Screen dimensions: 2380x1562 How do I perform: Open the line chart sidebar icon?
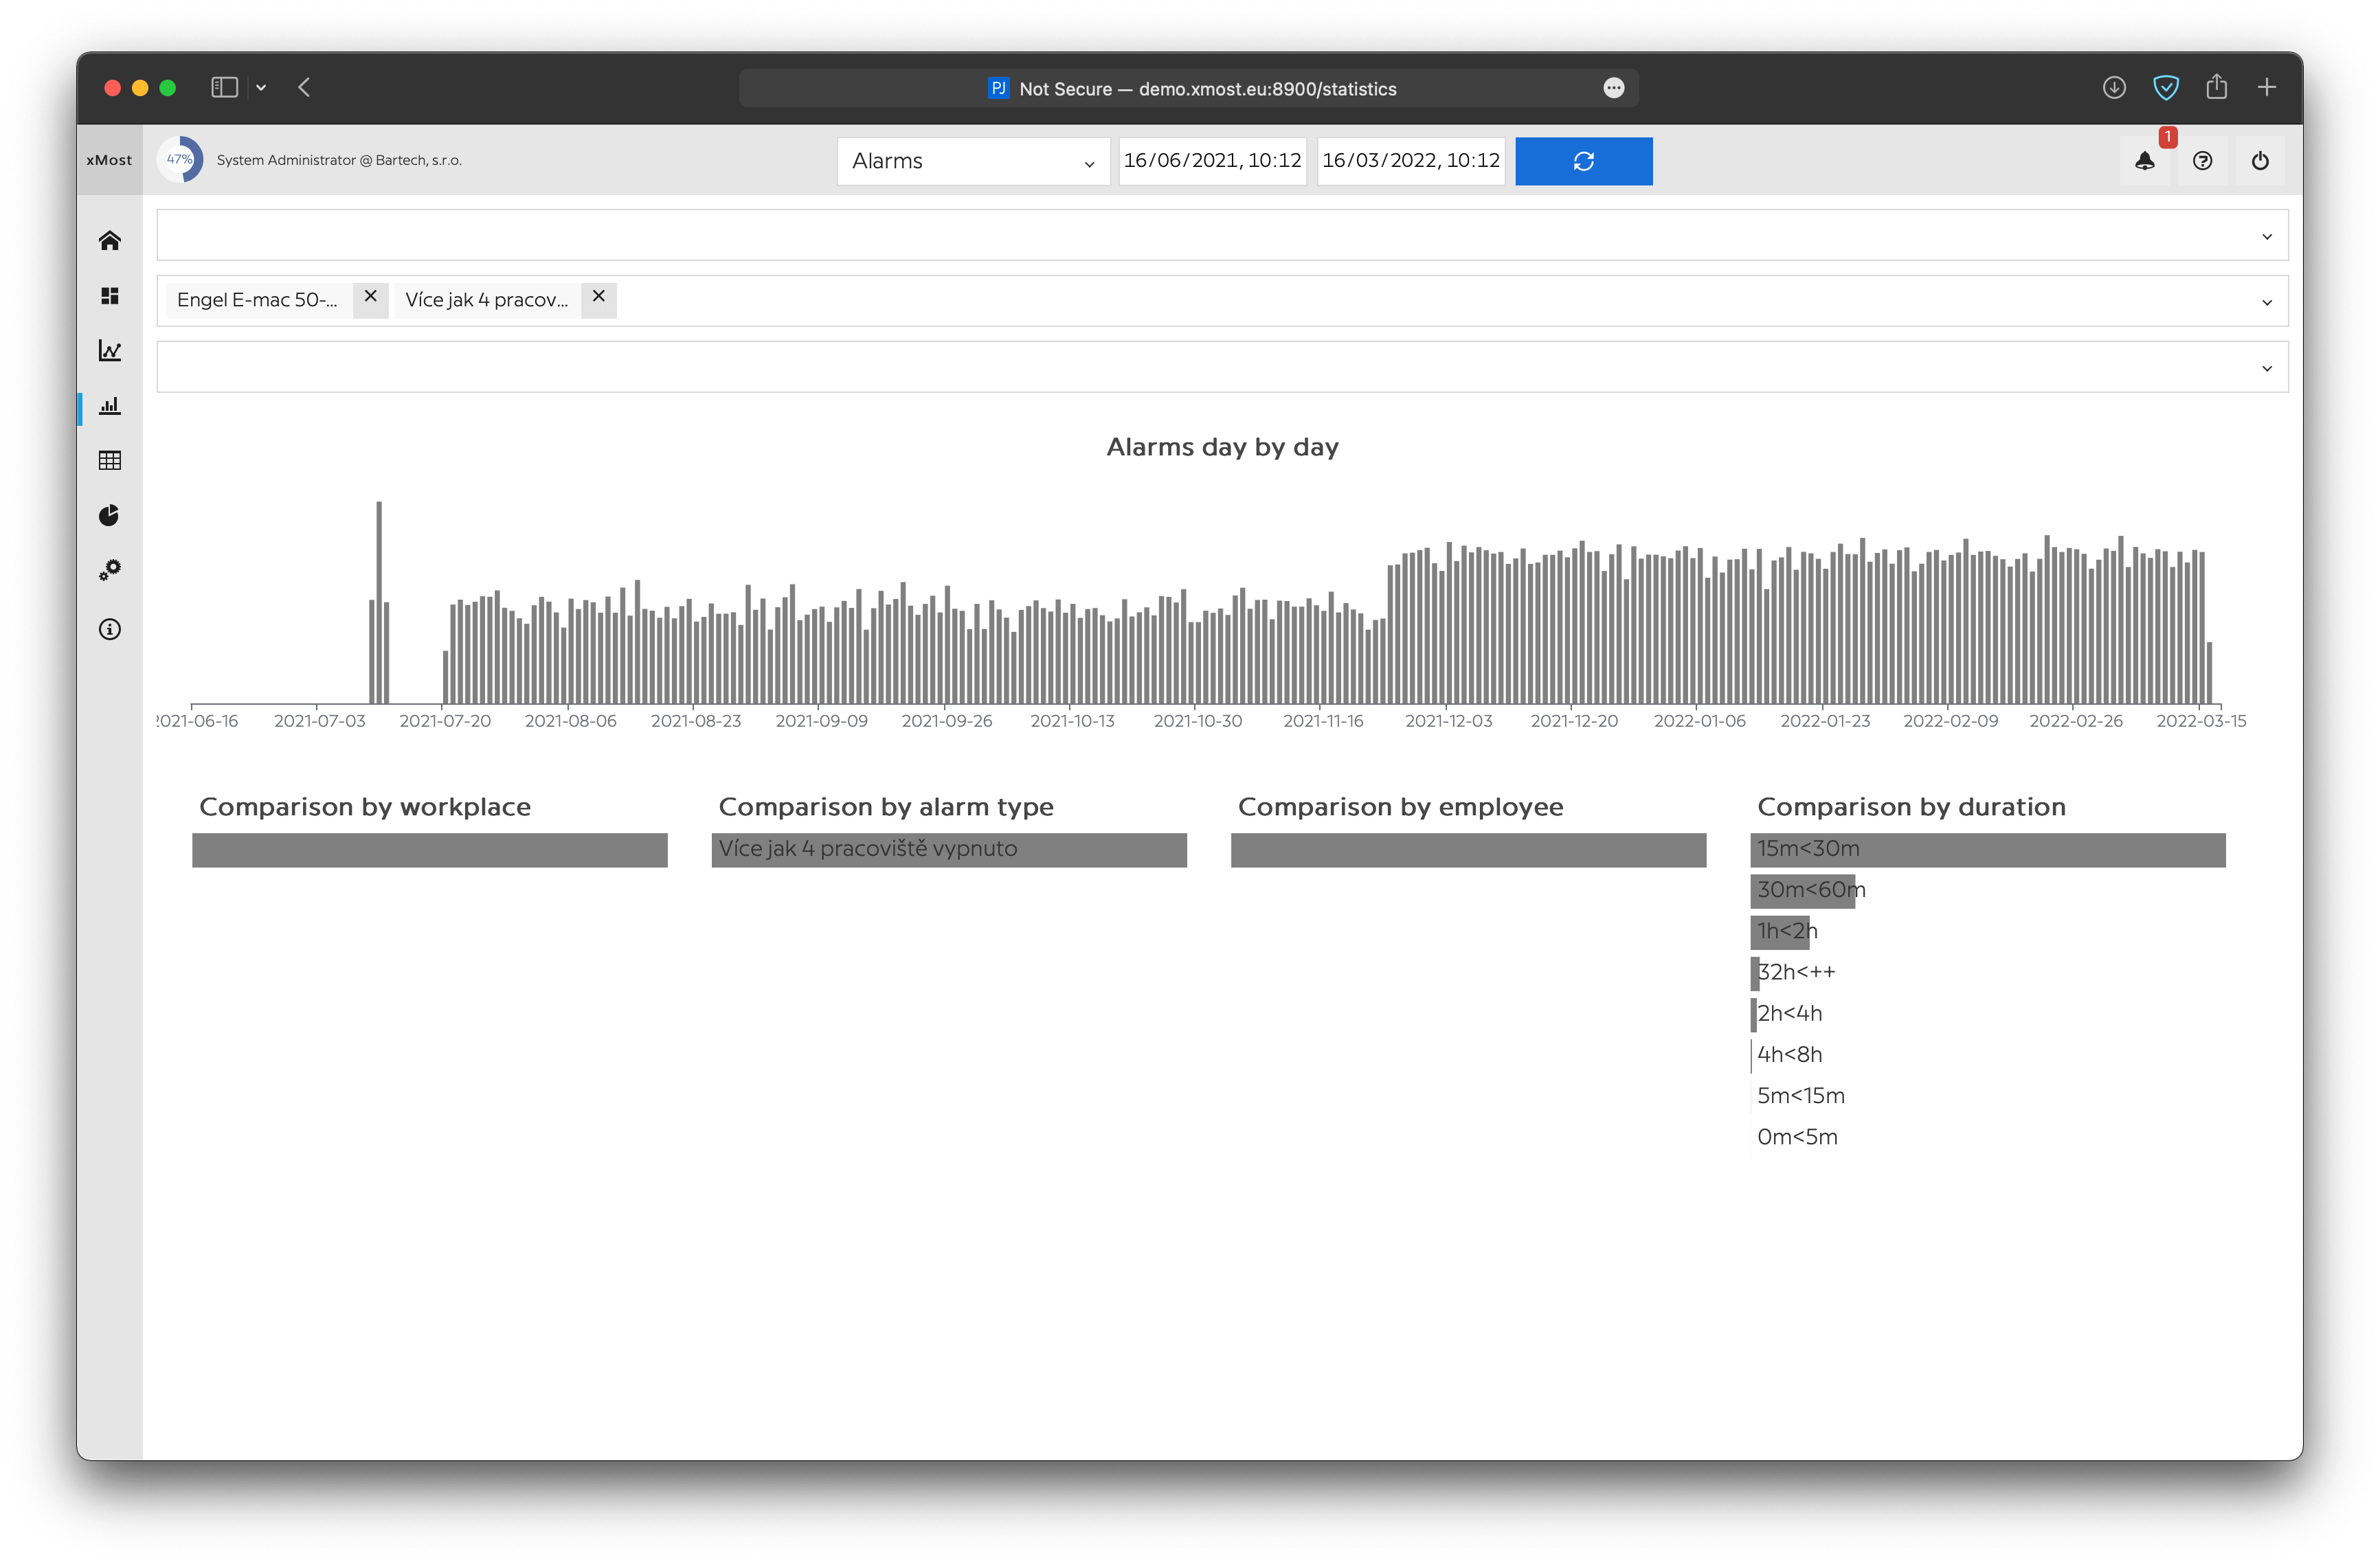[x=110, y=350]
